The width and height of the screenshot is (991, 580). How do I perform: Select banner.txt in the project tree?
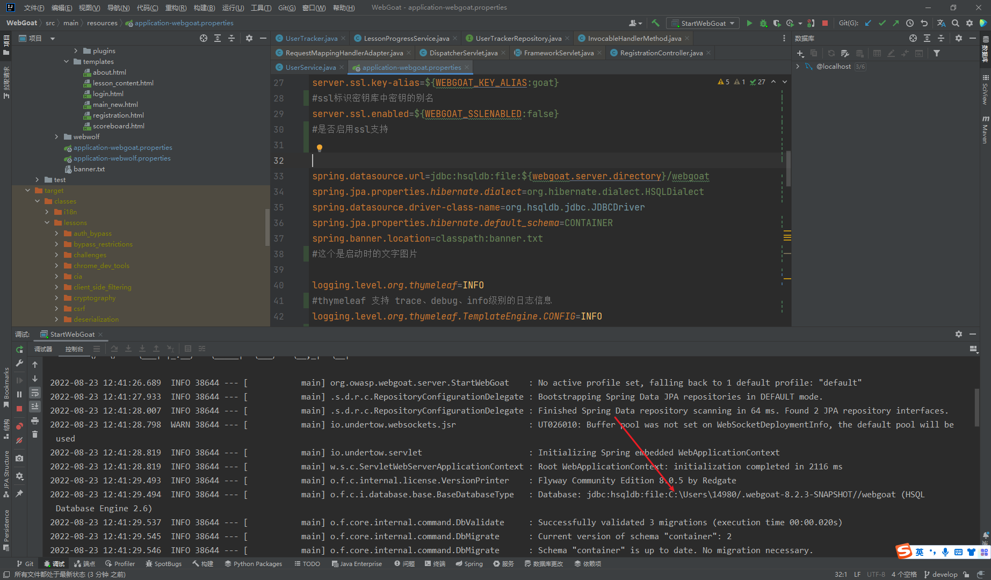[89, 169]
